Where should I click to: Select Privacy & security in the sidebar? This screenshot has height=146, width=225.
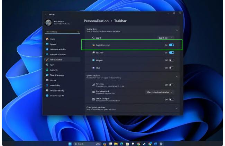click(x=58, y=90)
